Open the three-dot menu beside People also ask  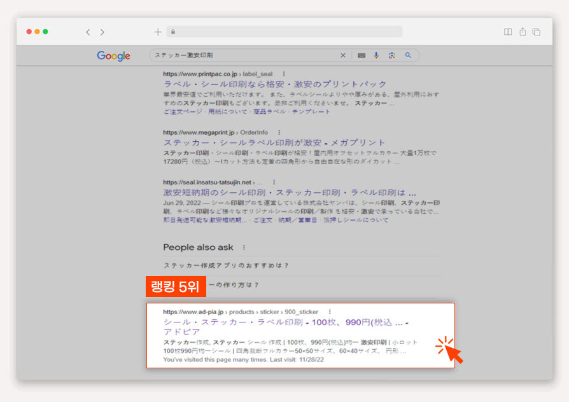tap(244, 247)
